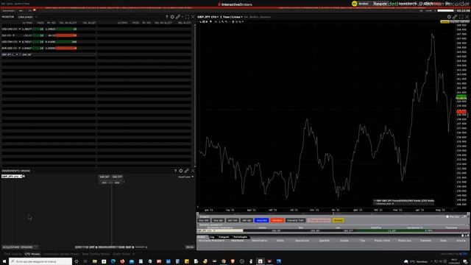Change the 1 Year/Linea chart period dropdown
Viewport: 471px width, 265px height.
point(231,17)
